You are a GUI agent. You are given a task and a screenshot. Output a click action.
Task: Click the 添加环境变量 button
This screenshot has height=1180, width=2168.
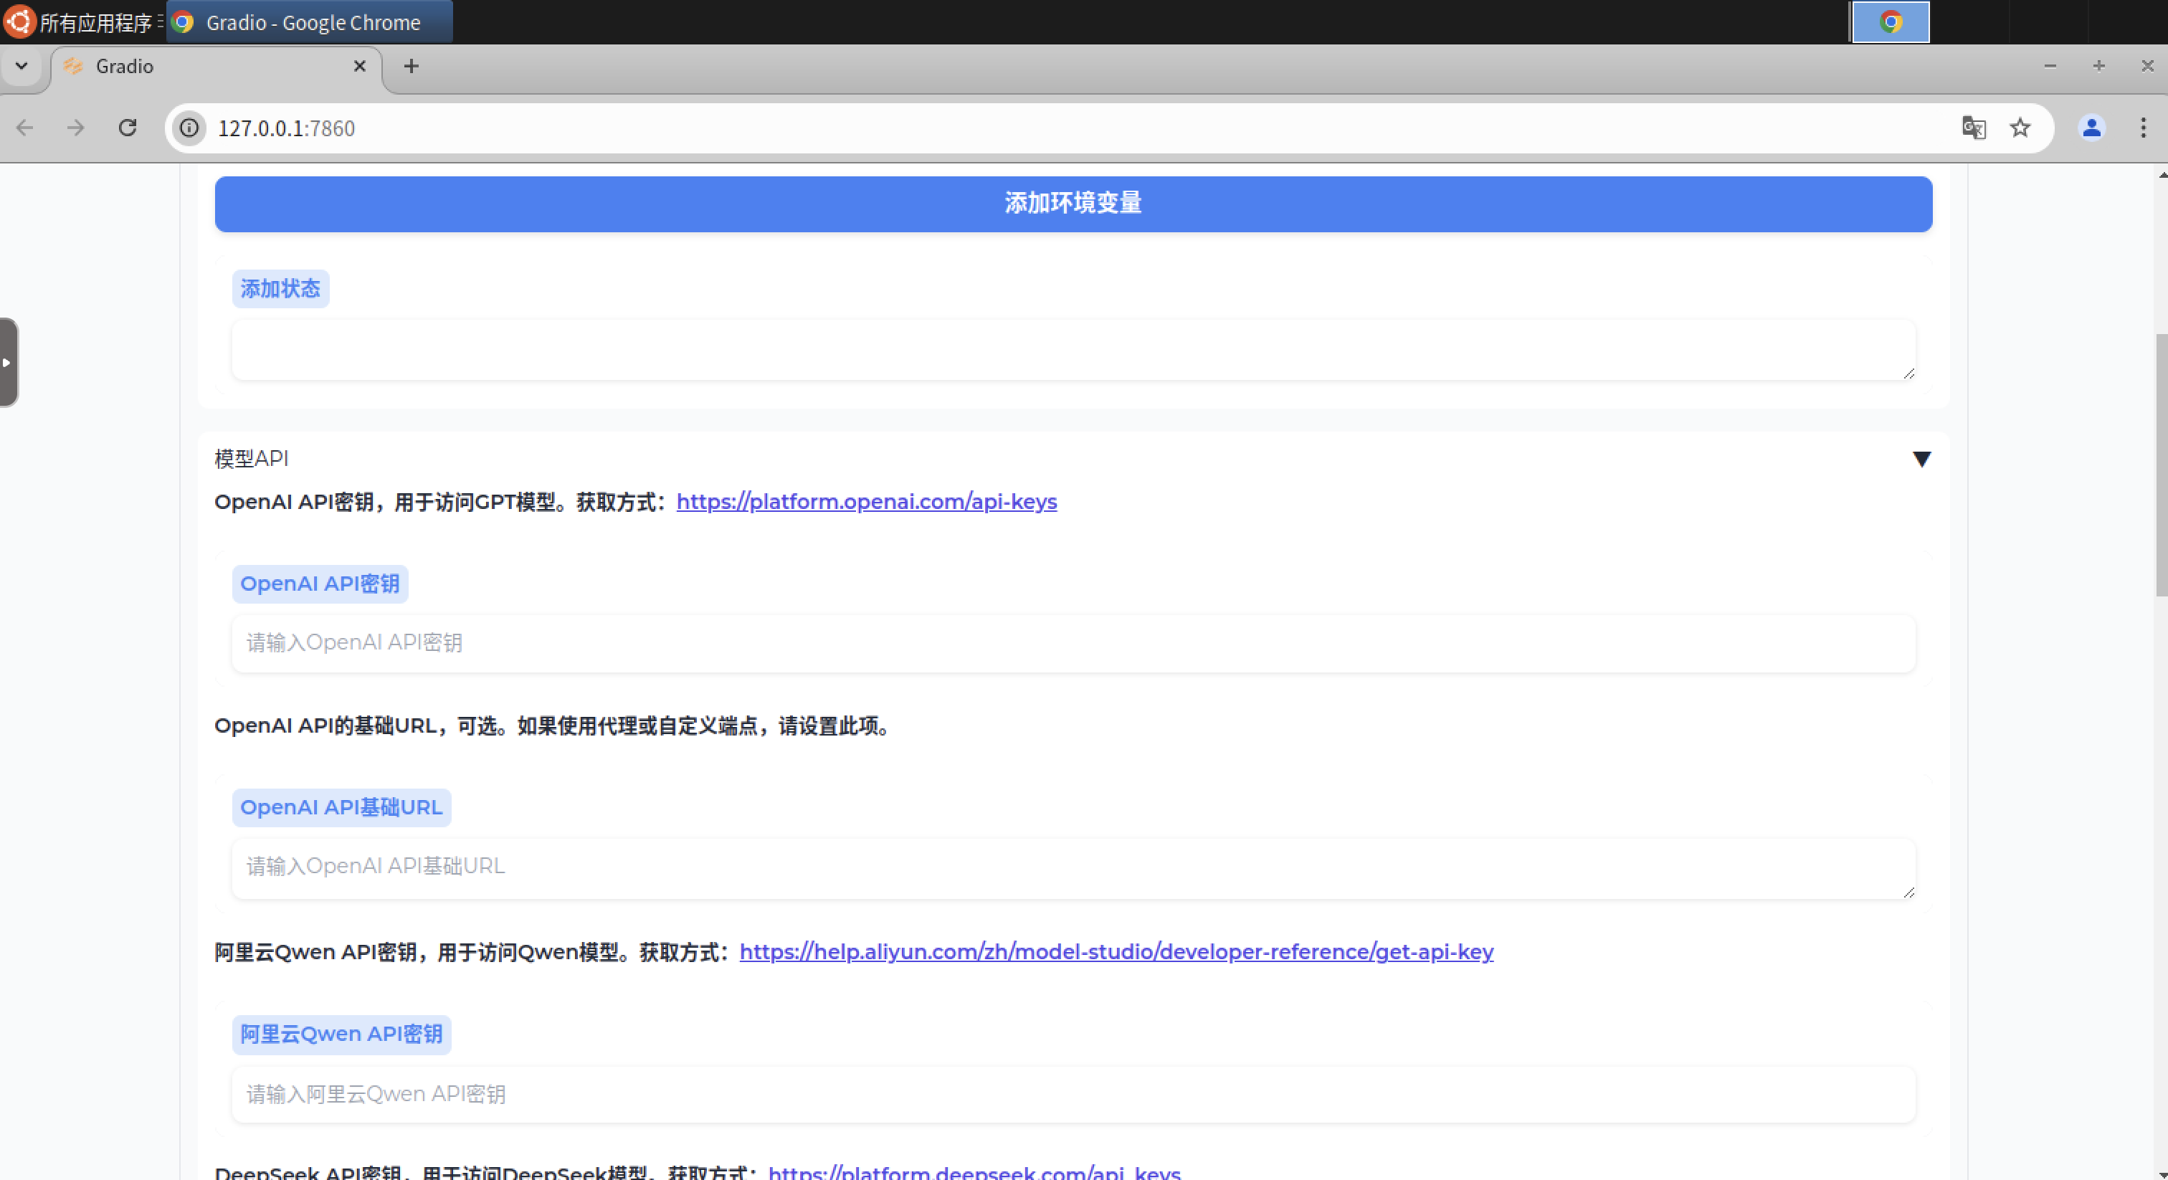(1073, 204)
